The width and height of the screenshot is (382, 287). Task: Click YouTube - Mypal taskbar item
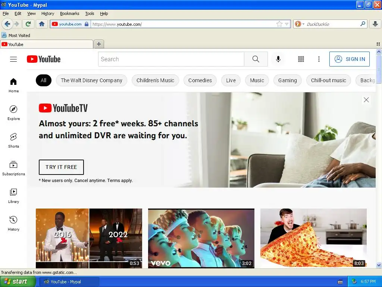pyautogui.click(x=69, y=282)
